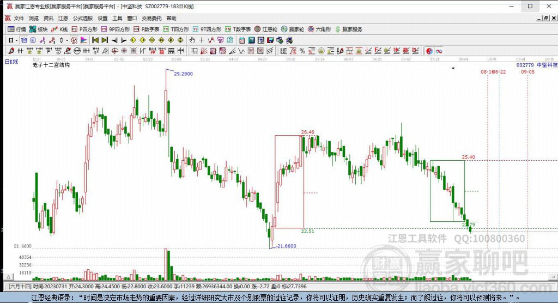
Task: Click the polyline trend drawing icon
Action: click(211, 40)
